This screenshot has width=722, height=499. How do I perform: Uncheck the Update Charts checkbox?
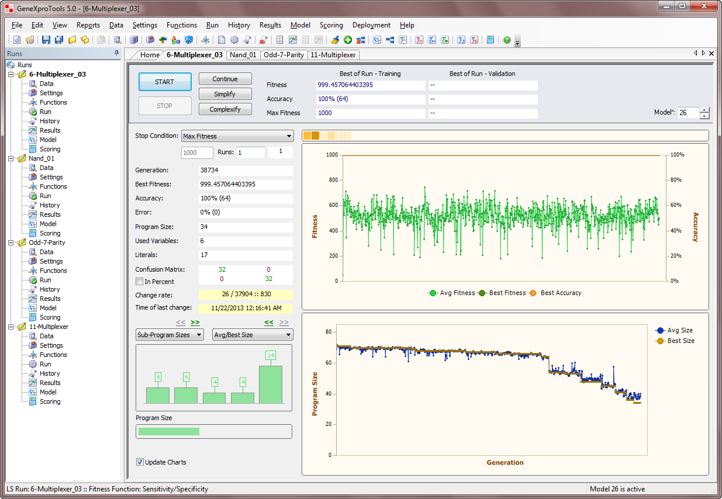pos(140,462)
